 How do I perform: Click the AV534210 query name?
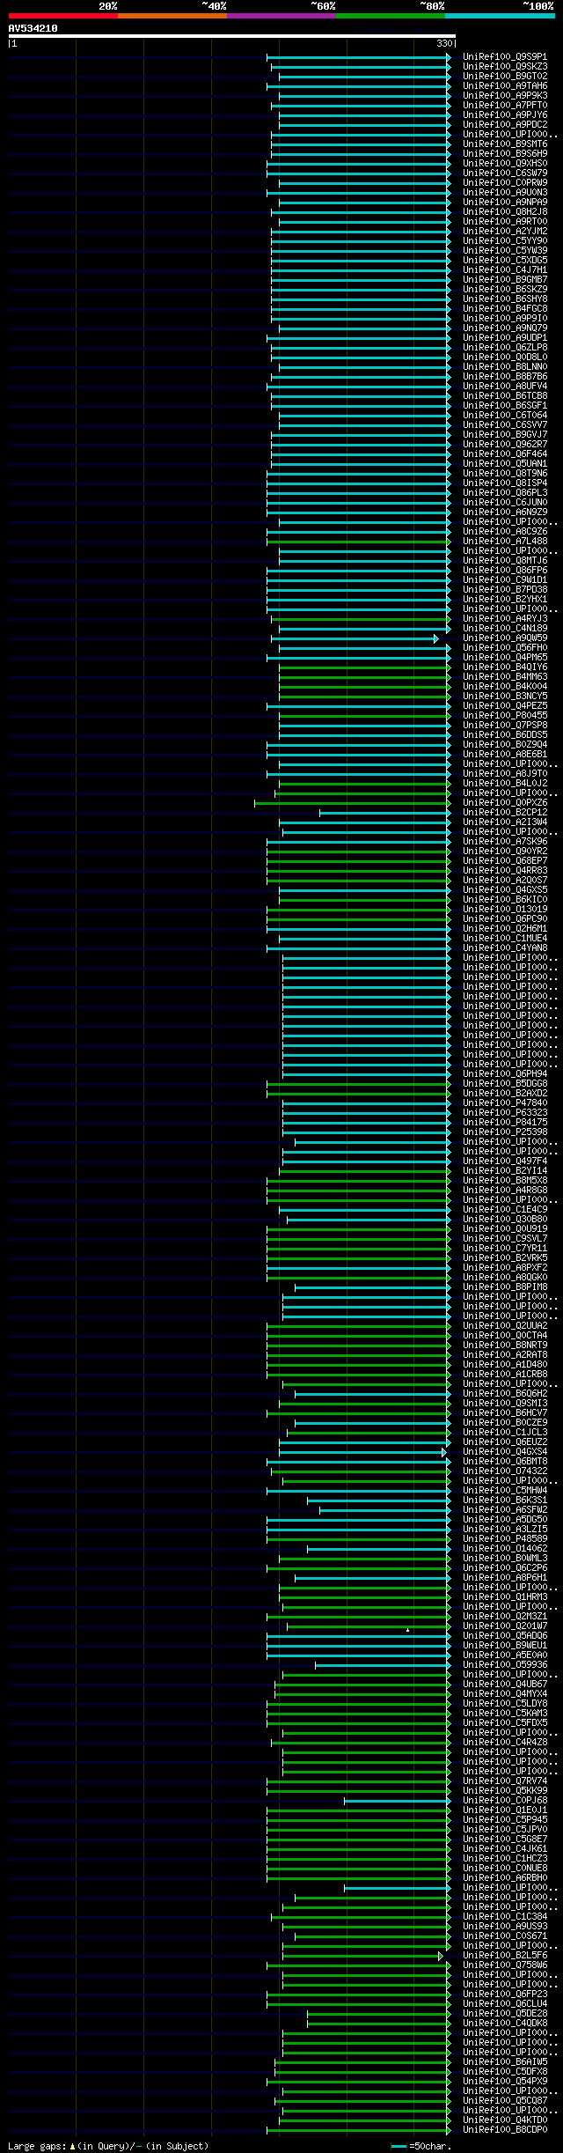point(33,28)
